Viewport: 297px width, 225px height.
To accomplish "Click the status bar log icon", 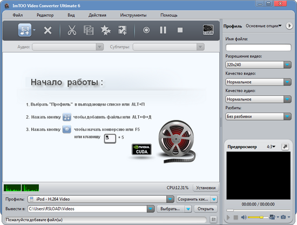I will pyautogui.click(x=213, y=220).
